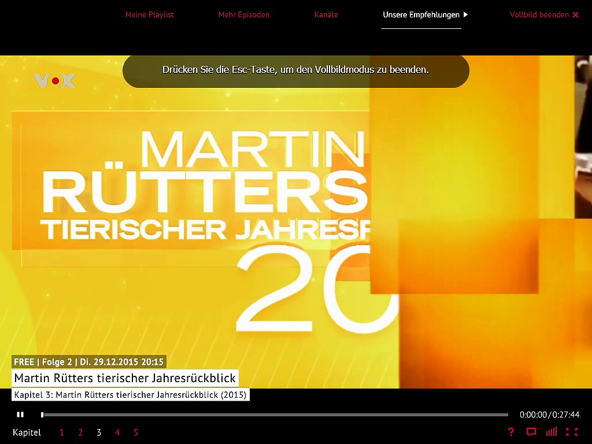Click the exit fullscreen arrows icon
This screenshot has height=444, width=592.
tap(572, 432)
